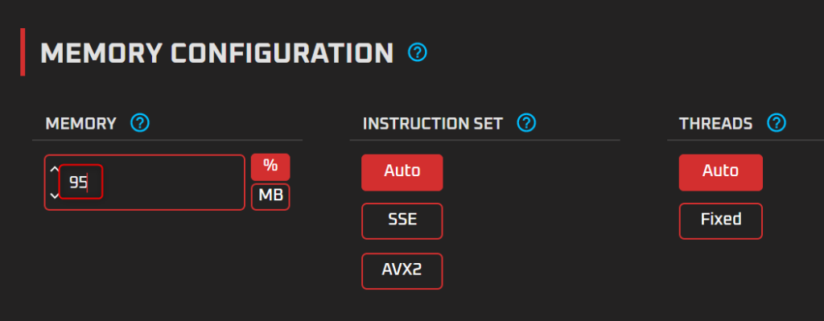Click empty space inside the memory spinner box
Viewport: 824px width, 321px height.
(x=174, y=183)
